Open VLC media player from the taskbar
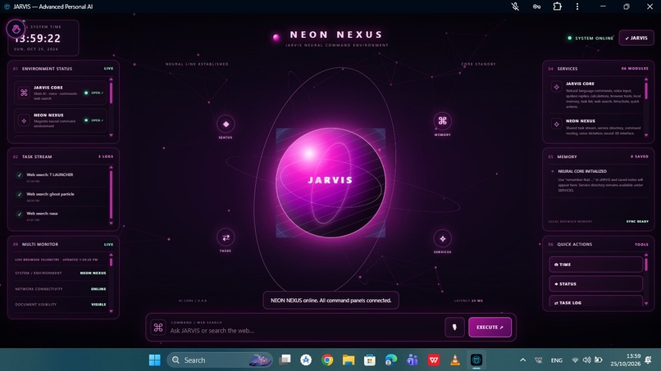The height and width of the screenshot is (371, 661). point(455,360)
